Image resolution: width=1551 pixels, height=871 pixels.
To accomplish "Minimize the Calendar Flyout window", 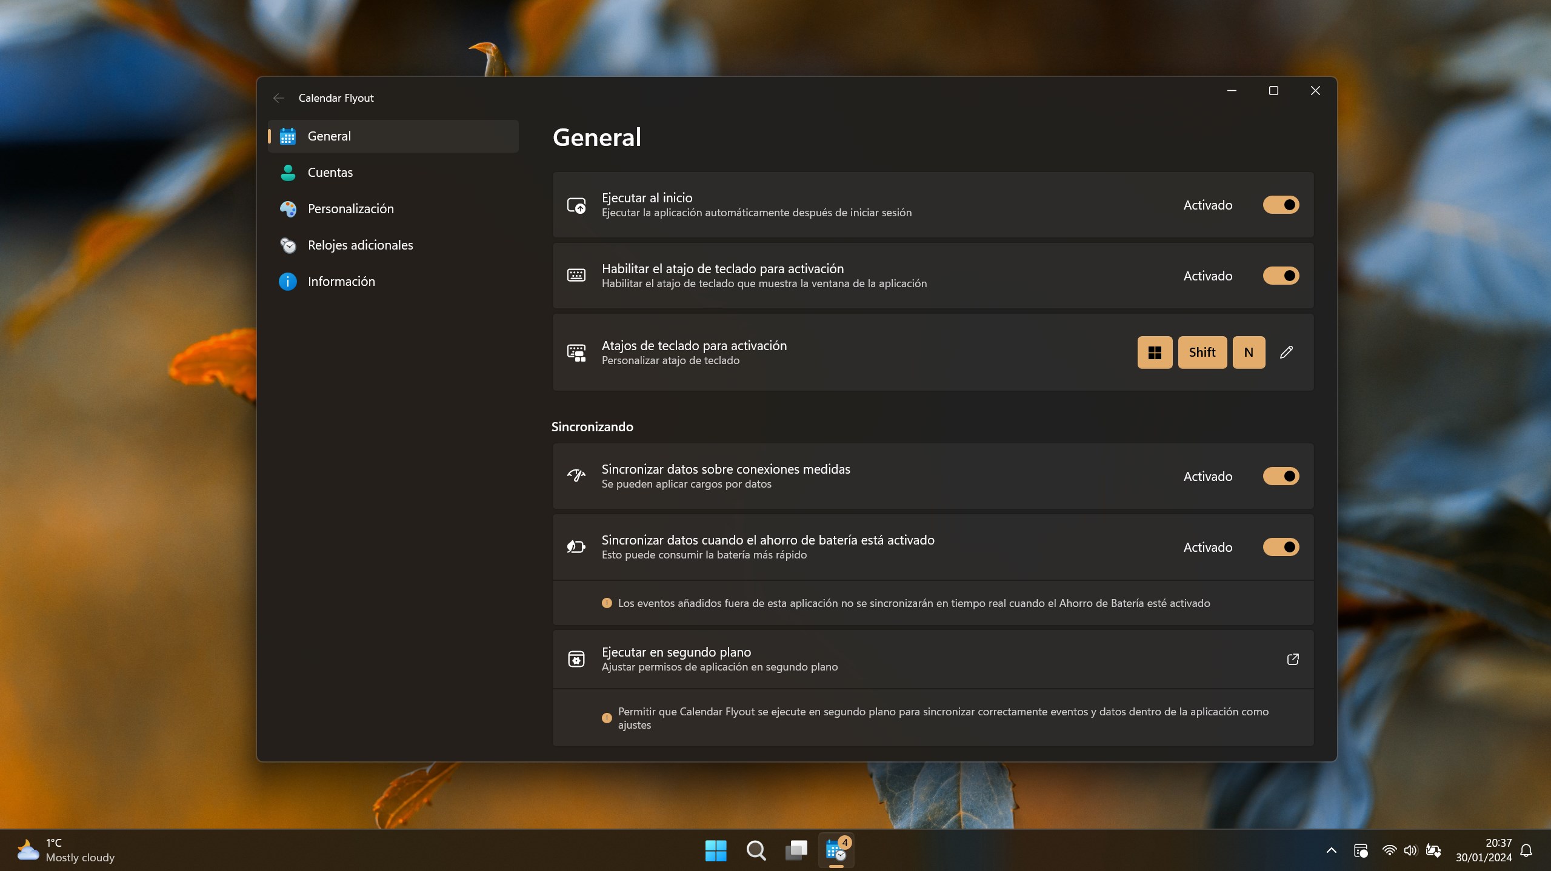I will pos(1232,91).
